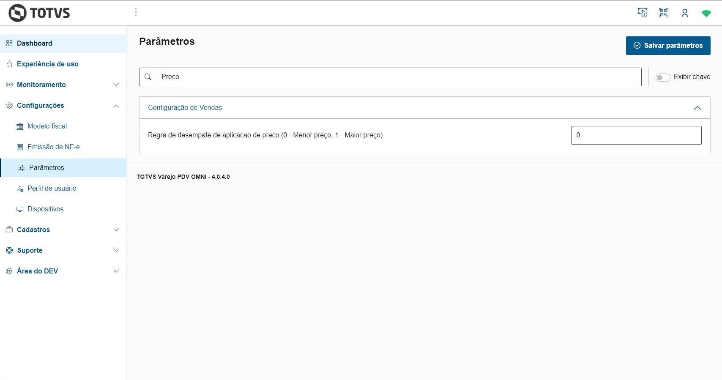The height and width of the screenshot is (380, 722).
Task: Select the Parâmetros menu item
Action: [x=63, y=167]
